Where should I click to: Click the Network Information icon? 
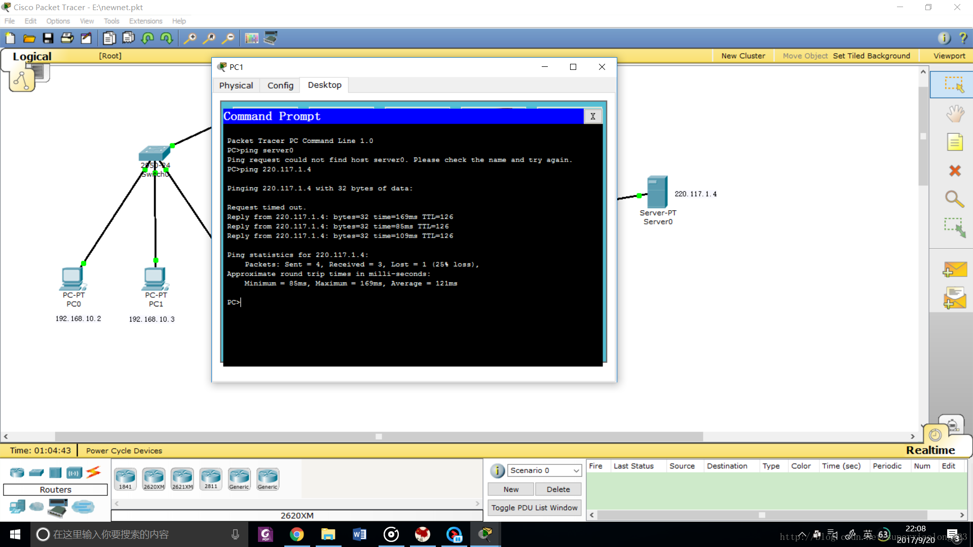coord(944,38)
